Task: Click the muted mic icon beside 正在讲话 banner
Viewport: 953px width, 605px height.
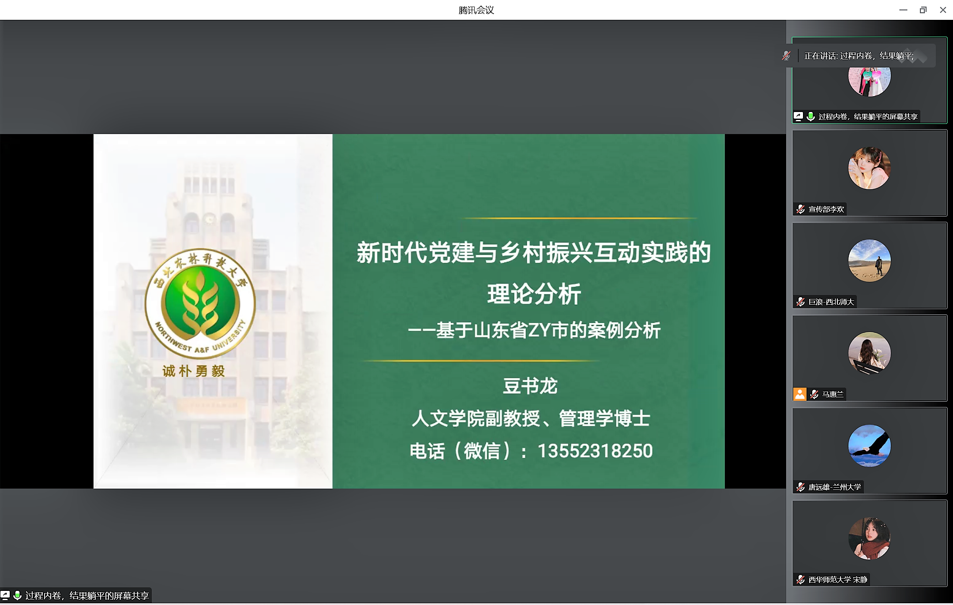Action: pos(786,56)
